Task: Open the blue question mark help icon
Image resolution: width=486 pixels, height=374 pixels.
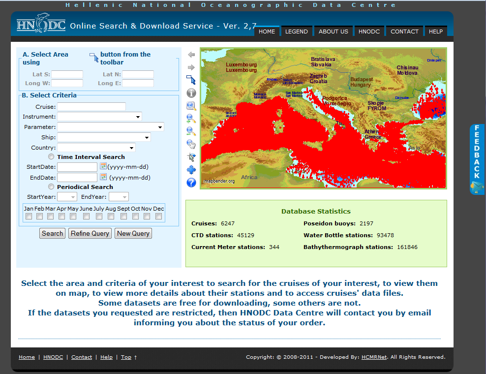Action: click(191, 183)
